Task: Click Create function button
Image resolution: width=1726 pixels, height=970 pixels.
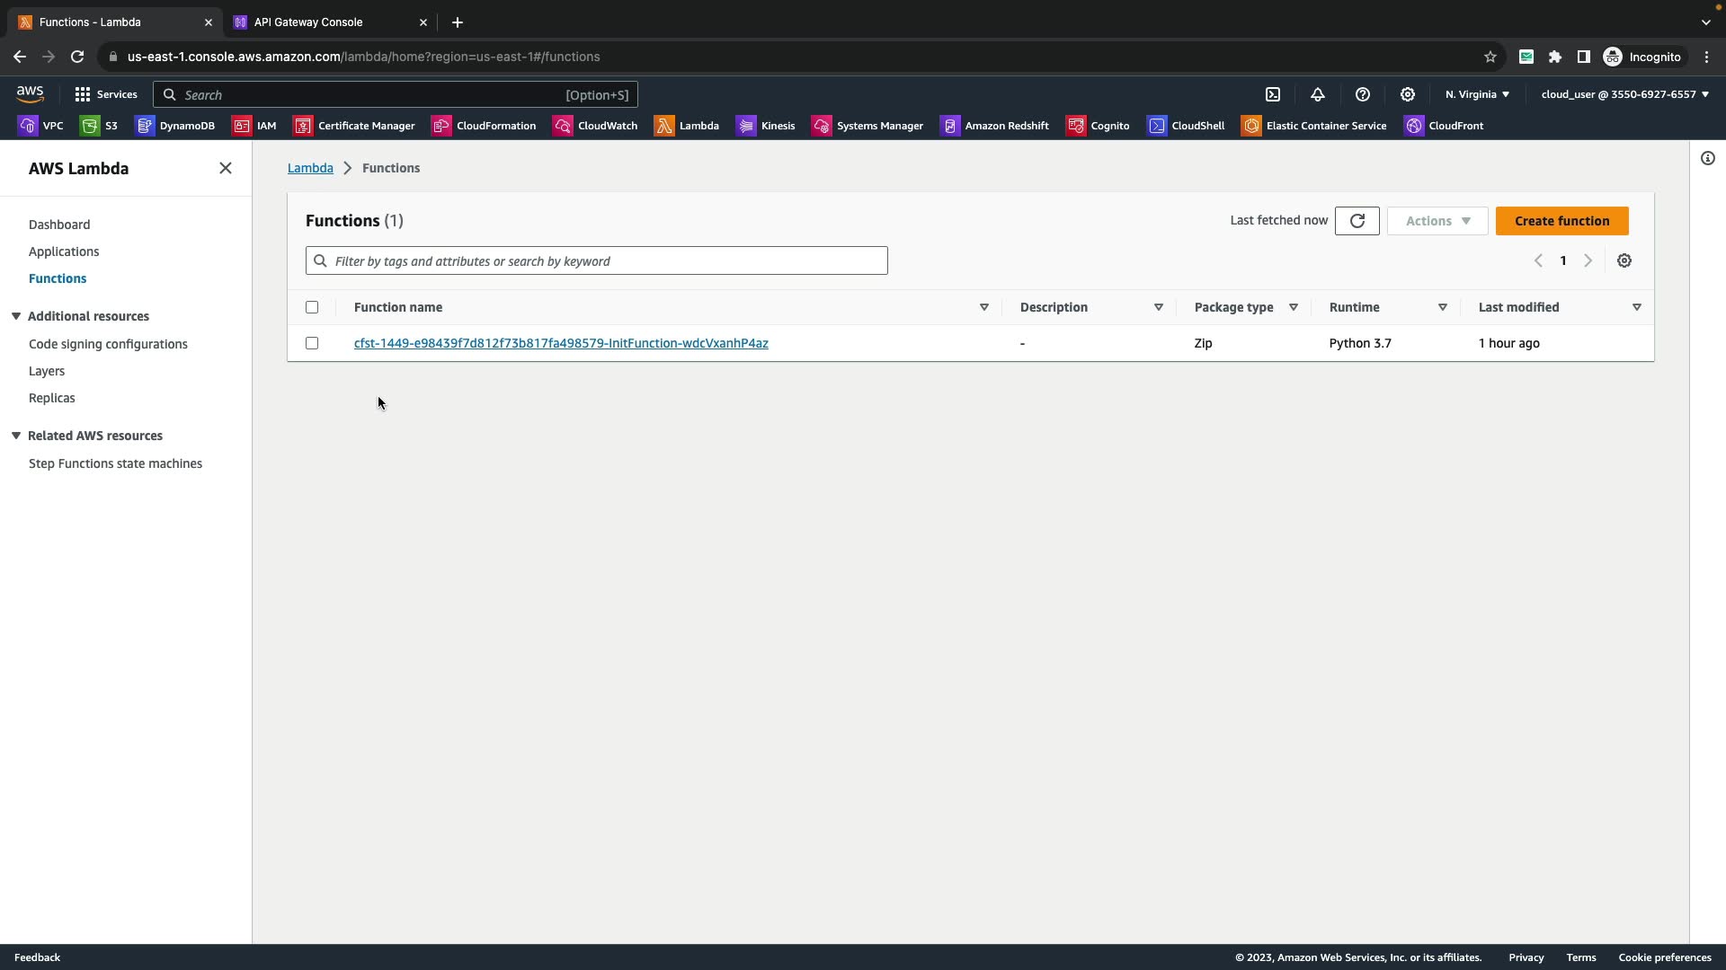Action: [x=1561, y=221]
